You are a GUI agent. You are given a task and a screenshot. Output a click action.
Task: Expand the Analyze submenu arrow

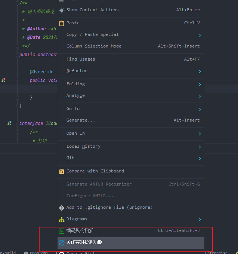pos(200,96)
